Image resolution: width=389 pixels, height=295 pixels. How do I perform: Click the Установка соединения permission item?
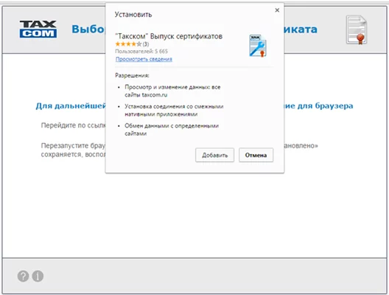click(174, 110)
